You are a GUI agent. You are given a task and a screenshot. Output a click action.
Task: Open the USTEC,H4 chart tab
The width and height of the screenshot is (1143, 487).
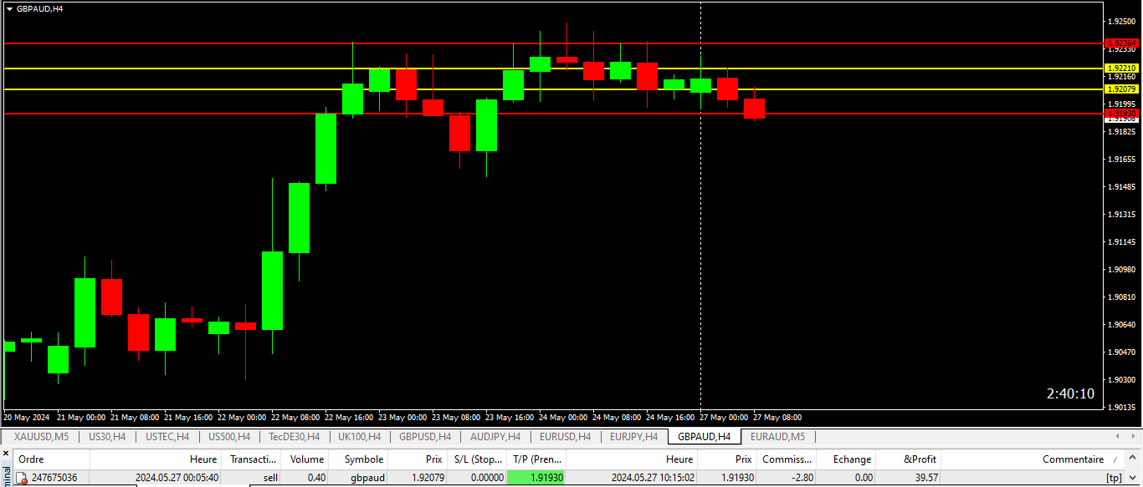coord(167,436)
